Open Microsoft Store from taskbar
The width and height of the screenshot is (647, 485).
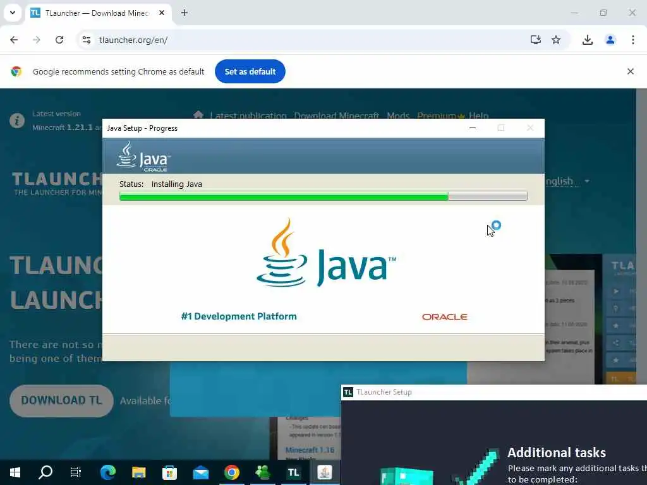click(169, 472)
